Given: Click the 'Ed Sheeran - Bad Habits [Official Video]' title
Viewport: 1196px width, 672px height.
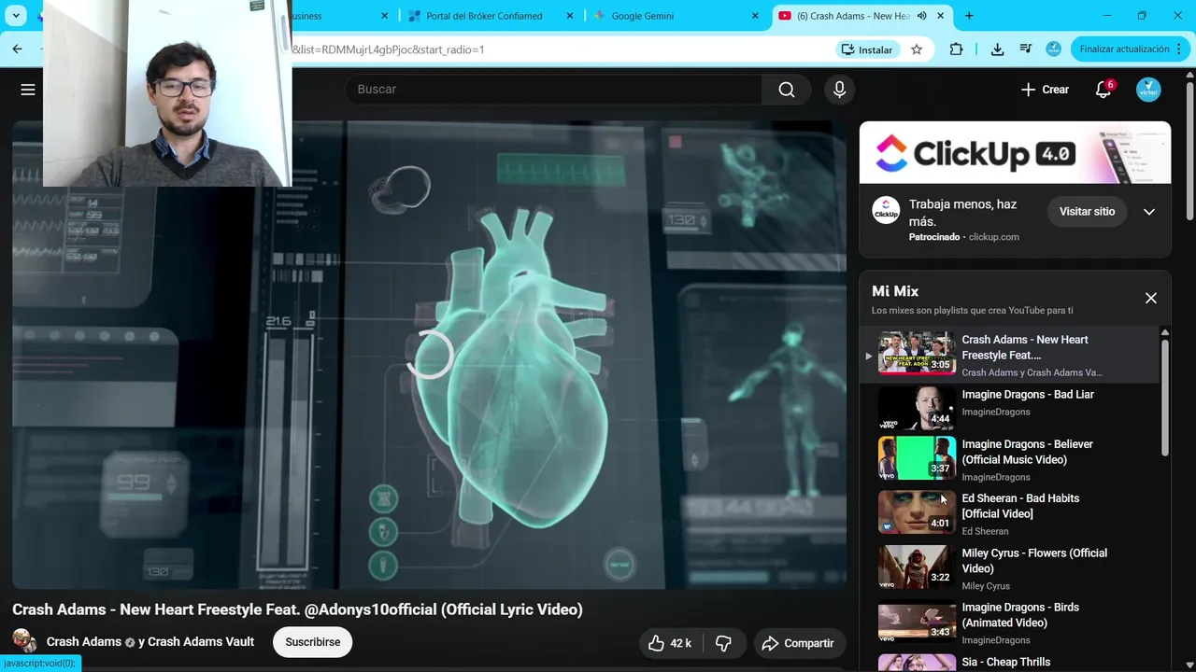Looking at the screenshot, I should tap(1021, 506).
